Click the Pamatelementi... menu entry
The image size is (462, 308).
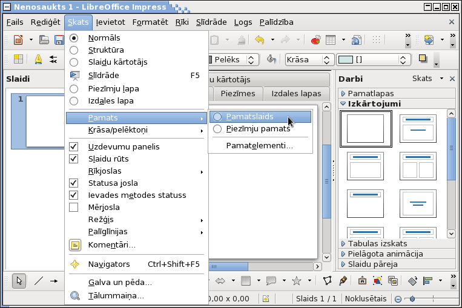(260, 146)
